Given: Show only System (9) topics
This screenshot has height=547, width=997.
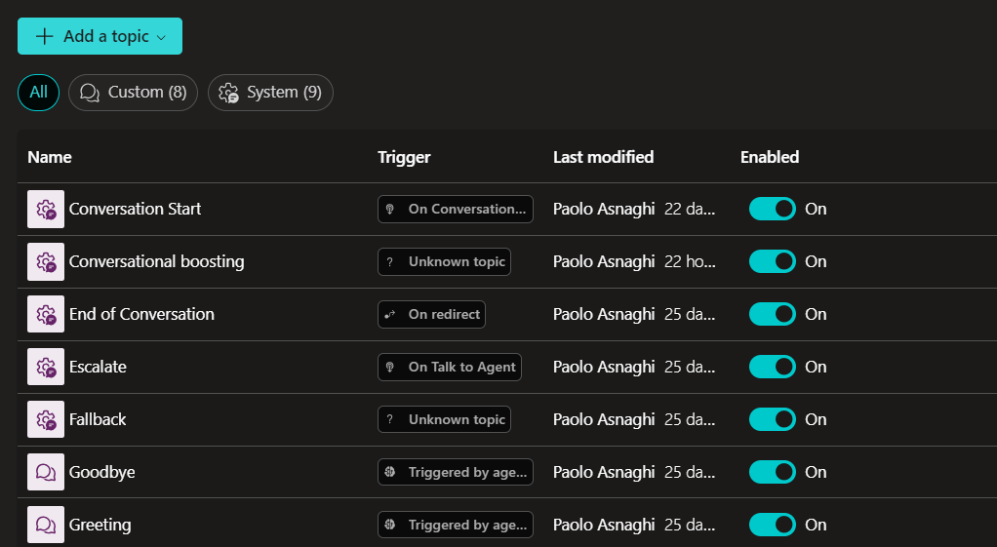Looking at the screenshot, I should click(271, 93).
